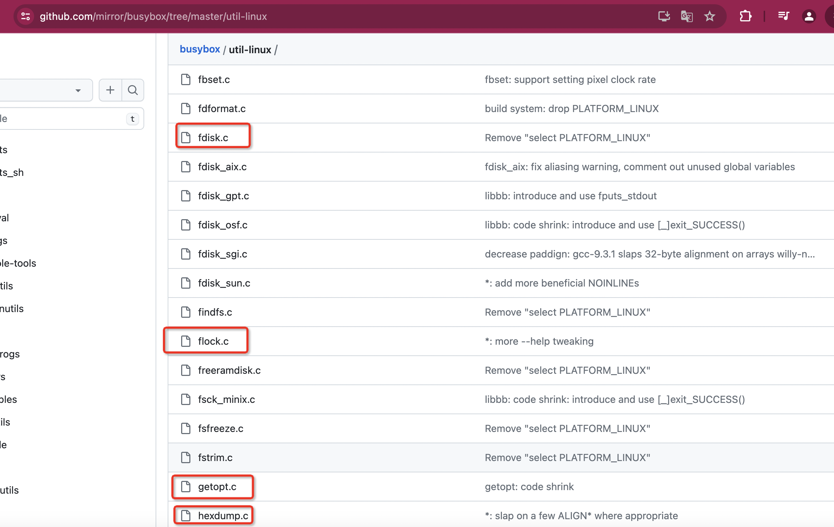Select the 'le-tools' folder in sidebar tree
This screenshot has height=527, width=834.
click(x=18, y=263)
